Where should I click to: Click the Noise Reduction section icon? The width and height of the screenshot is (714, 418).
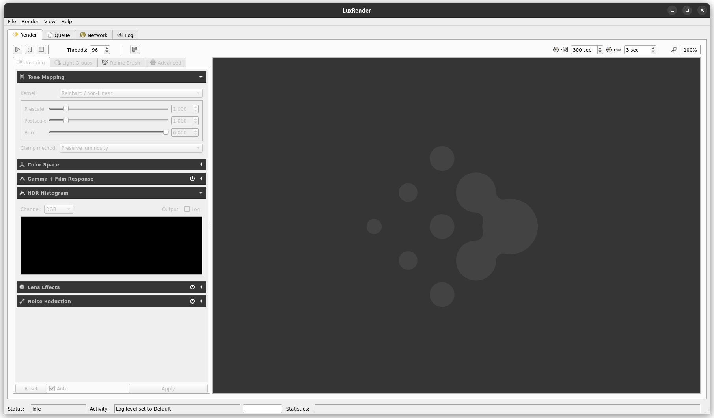coord(22,301)
